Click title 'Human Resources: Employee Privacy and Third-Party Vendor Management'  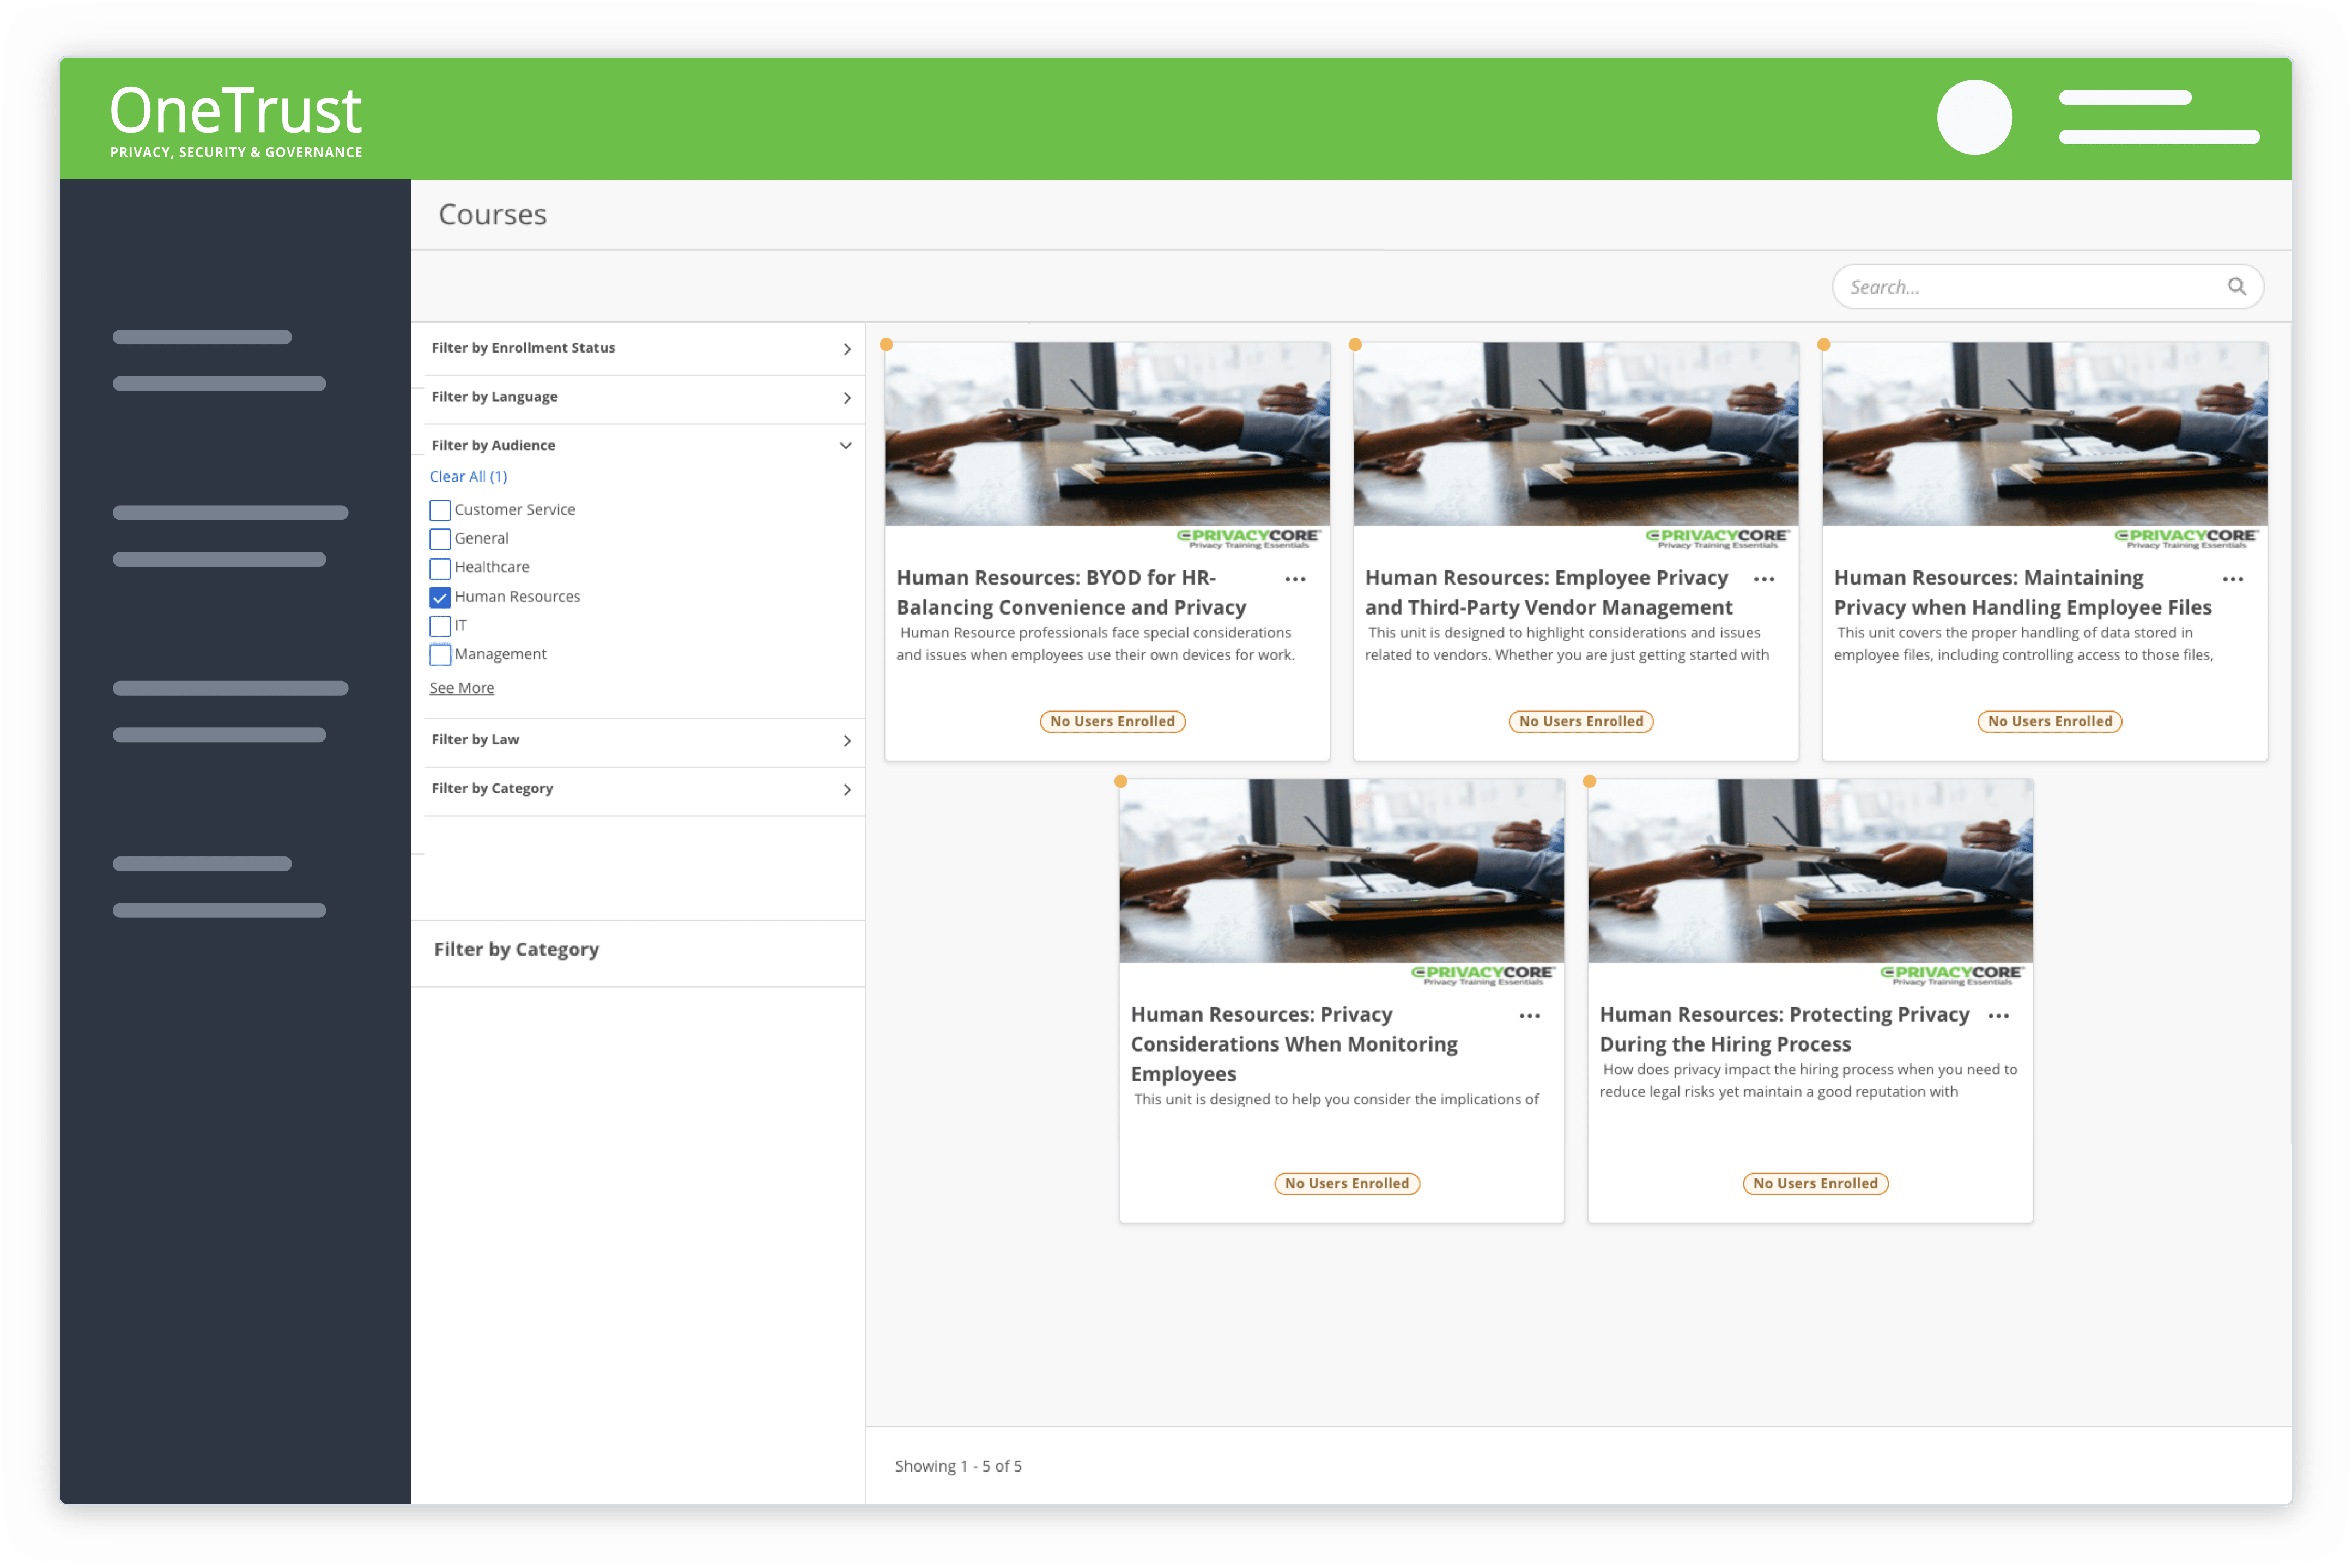1549,593
